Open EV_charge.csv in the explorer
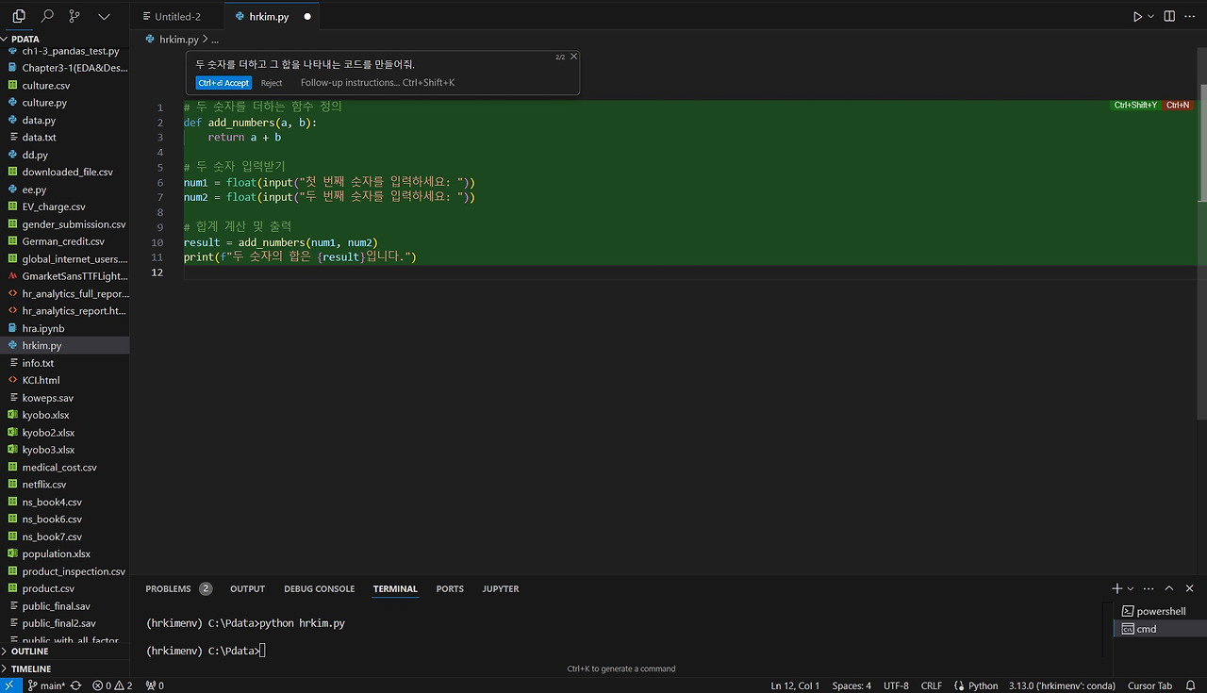The width and height of the screenshot is (1207, 693). point(65,206)
